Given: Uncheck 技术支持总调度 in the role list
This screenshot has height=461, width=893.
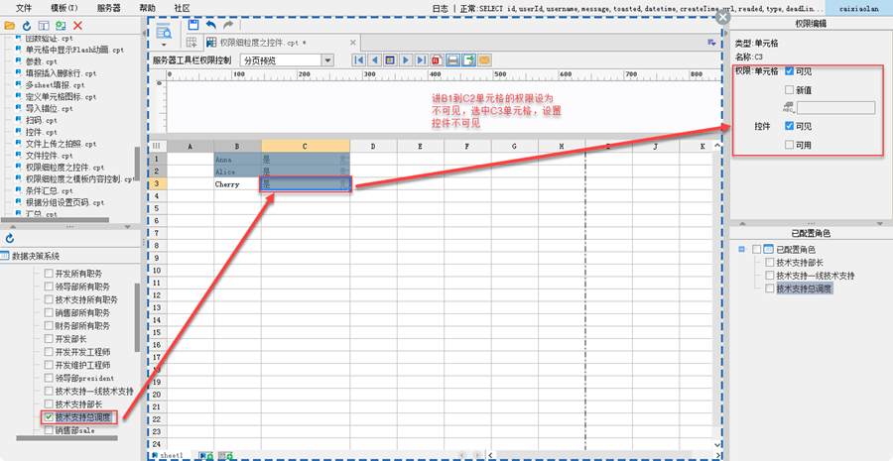Looking at the screenshot, I should click(49, 417).
